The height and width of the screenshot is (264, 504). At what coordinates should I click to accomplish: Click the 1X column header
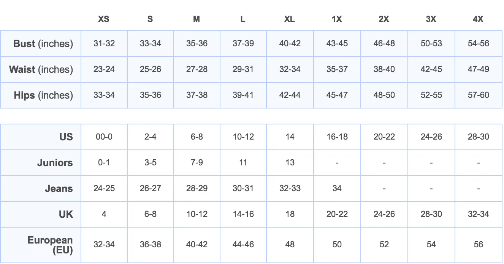(x=337, y=19)
